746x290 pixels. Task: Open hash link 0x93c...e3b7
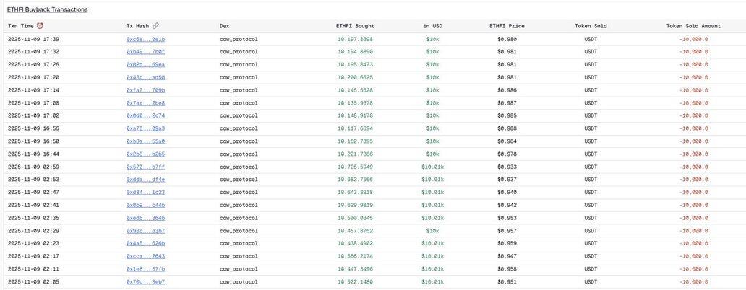click(x=145, y=230)
